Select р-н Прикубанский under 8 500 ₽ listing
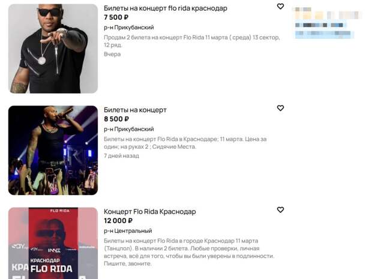372x279 pixels. 129,129
